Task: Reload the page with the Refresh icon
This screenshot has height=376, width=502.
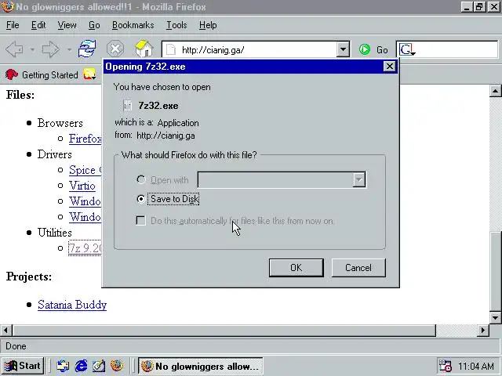Action: 87,49
